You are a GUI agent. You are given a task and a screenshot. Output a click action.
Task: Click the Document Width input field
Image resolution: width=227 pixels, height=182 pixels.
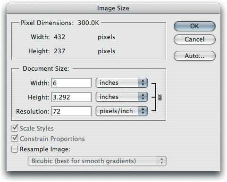tap(71, 83)
